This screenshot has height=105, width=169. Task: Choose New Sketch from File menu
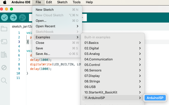[57, 10]
